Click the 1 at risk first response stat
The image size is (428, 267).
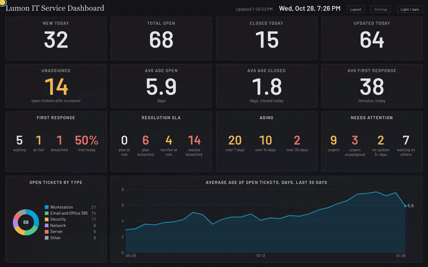(x=39, y=143)
